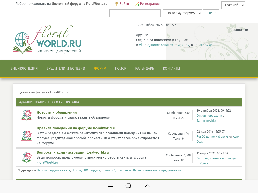Open the Русский language dropdown
Screen dimensions: 258x193
coord(233,5)
